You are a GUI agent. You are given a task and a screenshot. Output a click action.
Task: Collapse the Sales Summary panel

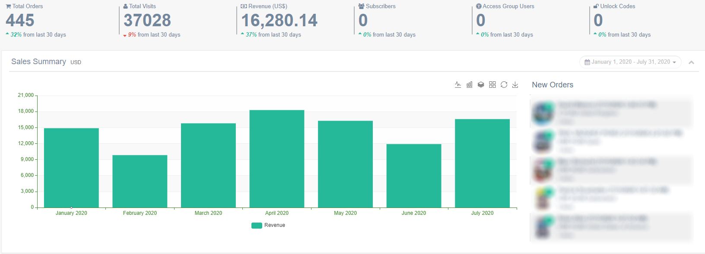point(691,62)
